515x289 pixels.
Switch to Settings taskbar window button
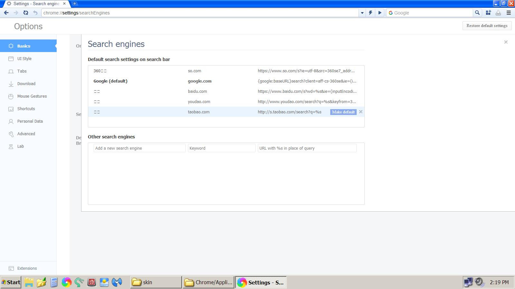pos(261,282)
